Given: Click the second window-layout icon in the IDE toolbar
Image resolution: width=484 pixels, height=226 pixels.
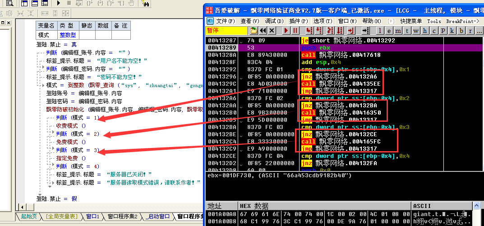Looking at the screenshot, I should point(35,4).
